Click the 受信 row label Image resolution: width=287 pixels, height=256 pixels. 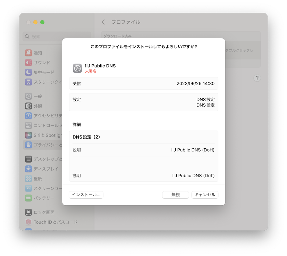pos(77,84)
